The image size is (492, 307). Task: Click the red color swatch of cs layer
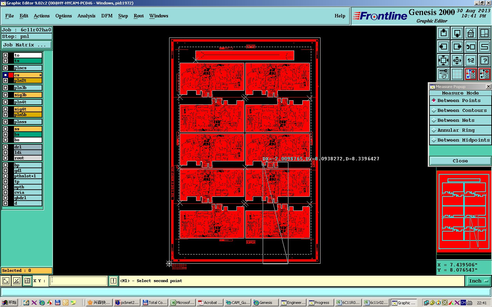point(11,75)
